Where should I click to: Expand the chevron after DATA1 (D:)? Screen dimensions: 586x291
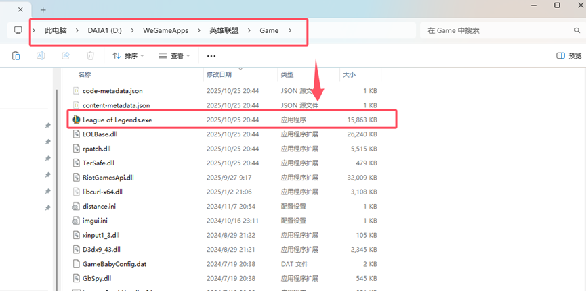point(132,30)
